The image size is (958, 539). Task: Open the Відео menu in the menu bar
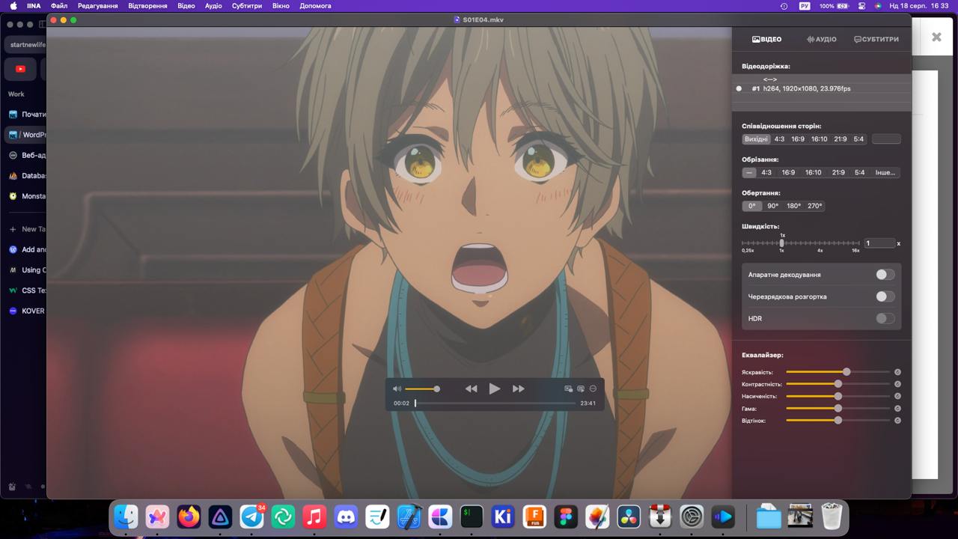(186, 6)
